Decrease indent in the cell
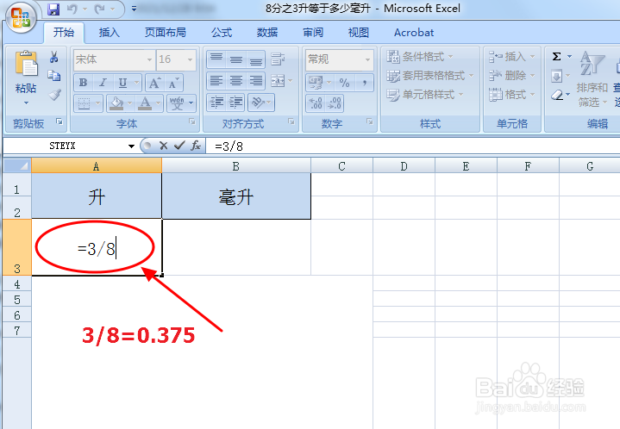This screenshot has height=429, width=620. click(216, 103)
